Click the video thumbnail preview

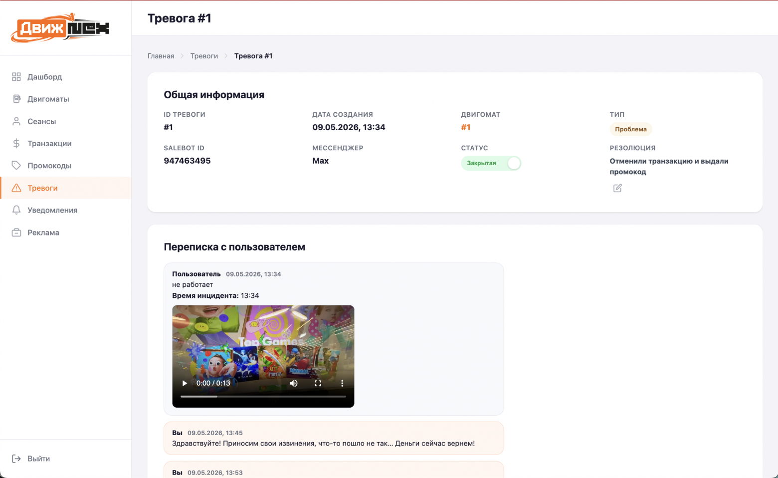coord(263,356)
